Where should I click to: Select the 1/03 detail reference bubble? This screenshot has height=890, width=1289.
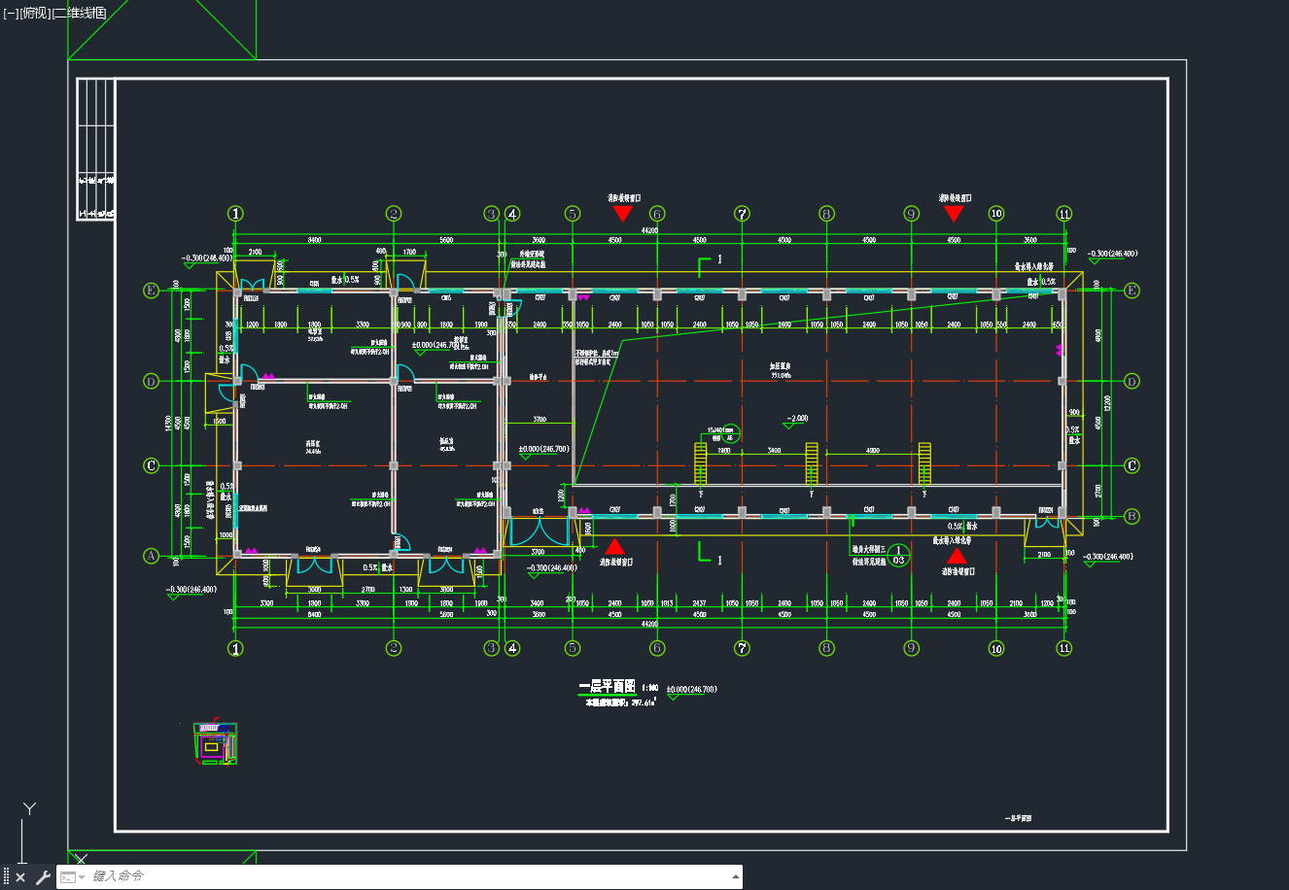pyautogui.click(x=899, y=555)
